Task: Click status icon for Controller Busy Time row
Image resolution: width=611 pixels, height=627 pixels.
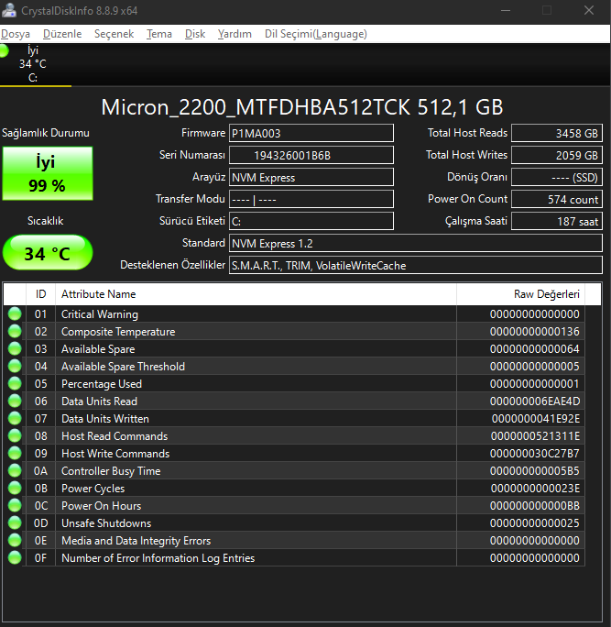Action: (15, 470)
